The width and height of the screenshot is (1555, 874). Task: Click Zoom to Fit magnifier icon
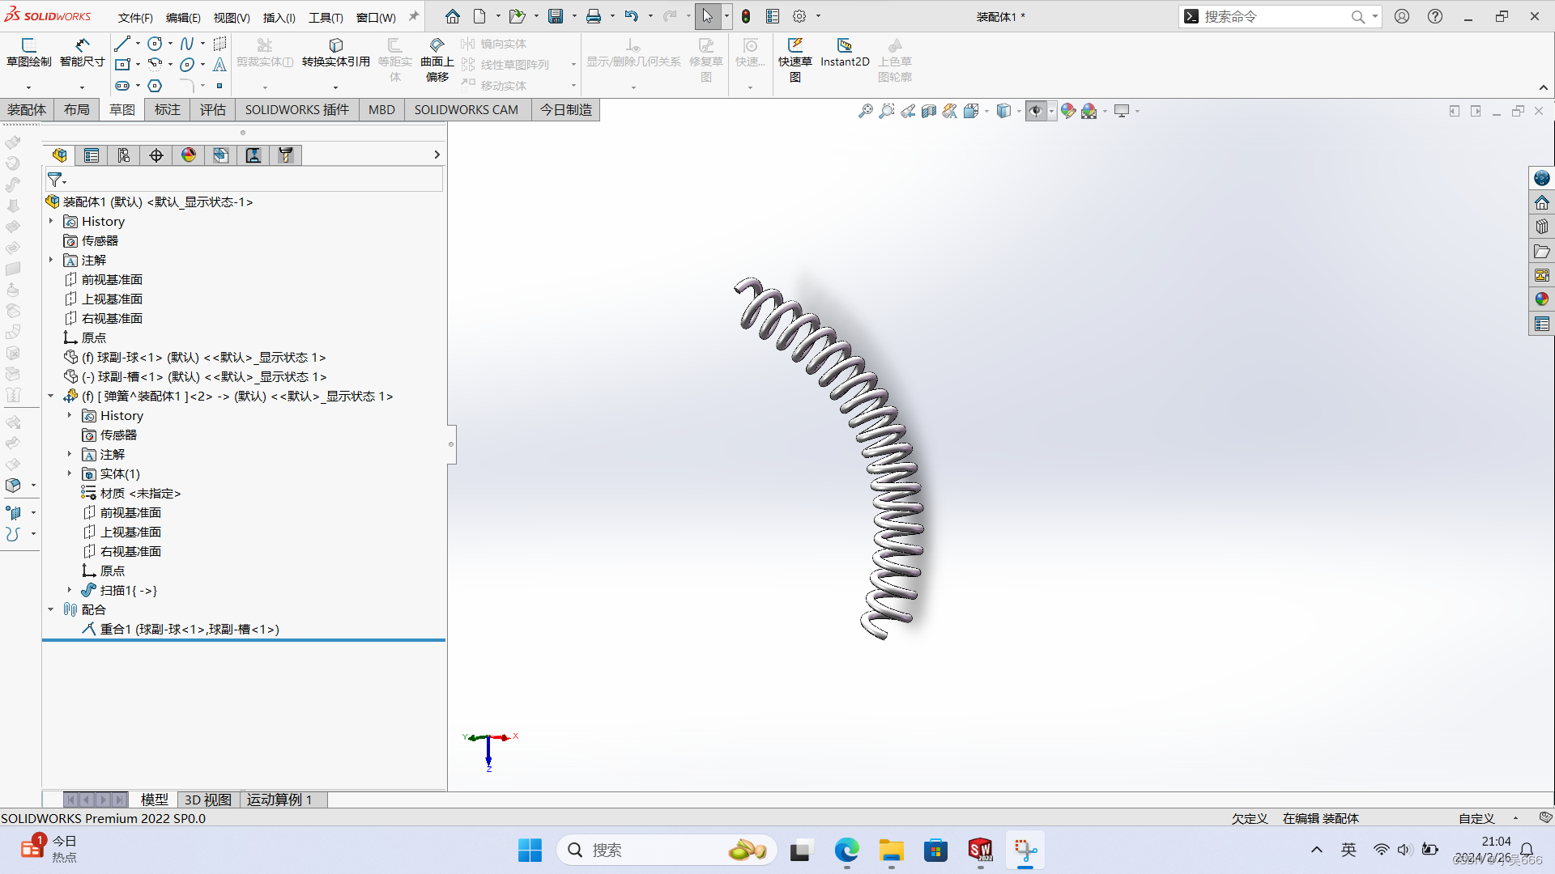click(x=866, y=111)
